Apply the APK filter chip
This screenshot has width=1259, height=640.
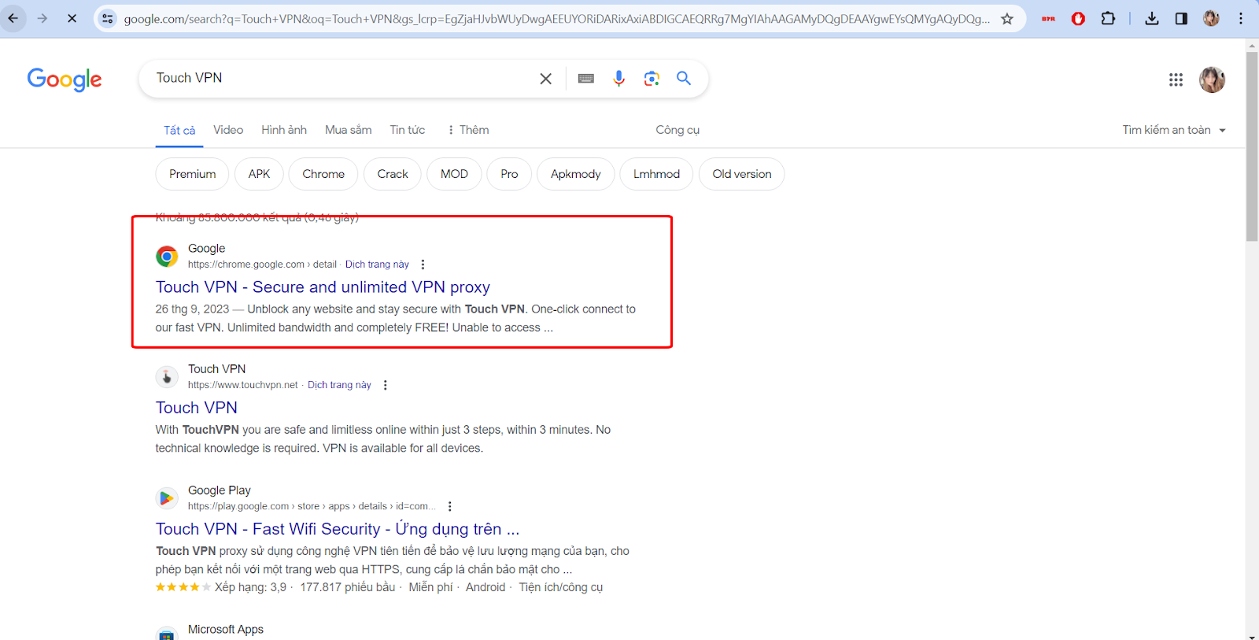point(259,174)
